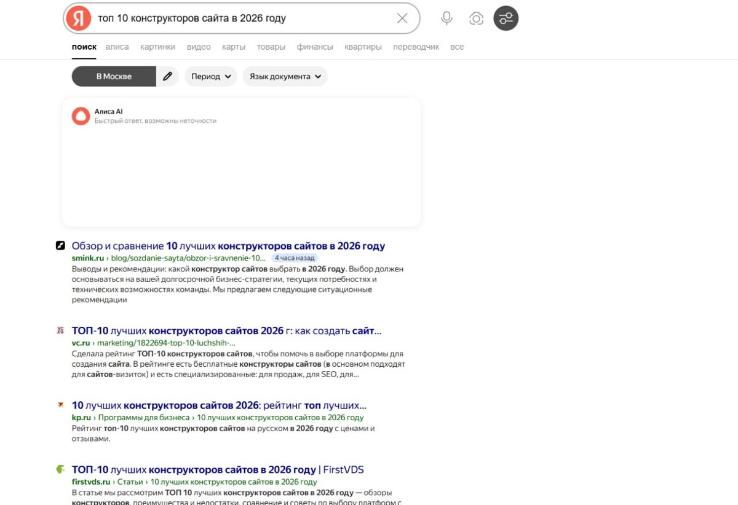738x505 pixels.
Task: Click inside the search query field
Action: click(x=243, y=18)
